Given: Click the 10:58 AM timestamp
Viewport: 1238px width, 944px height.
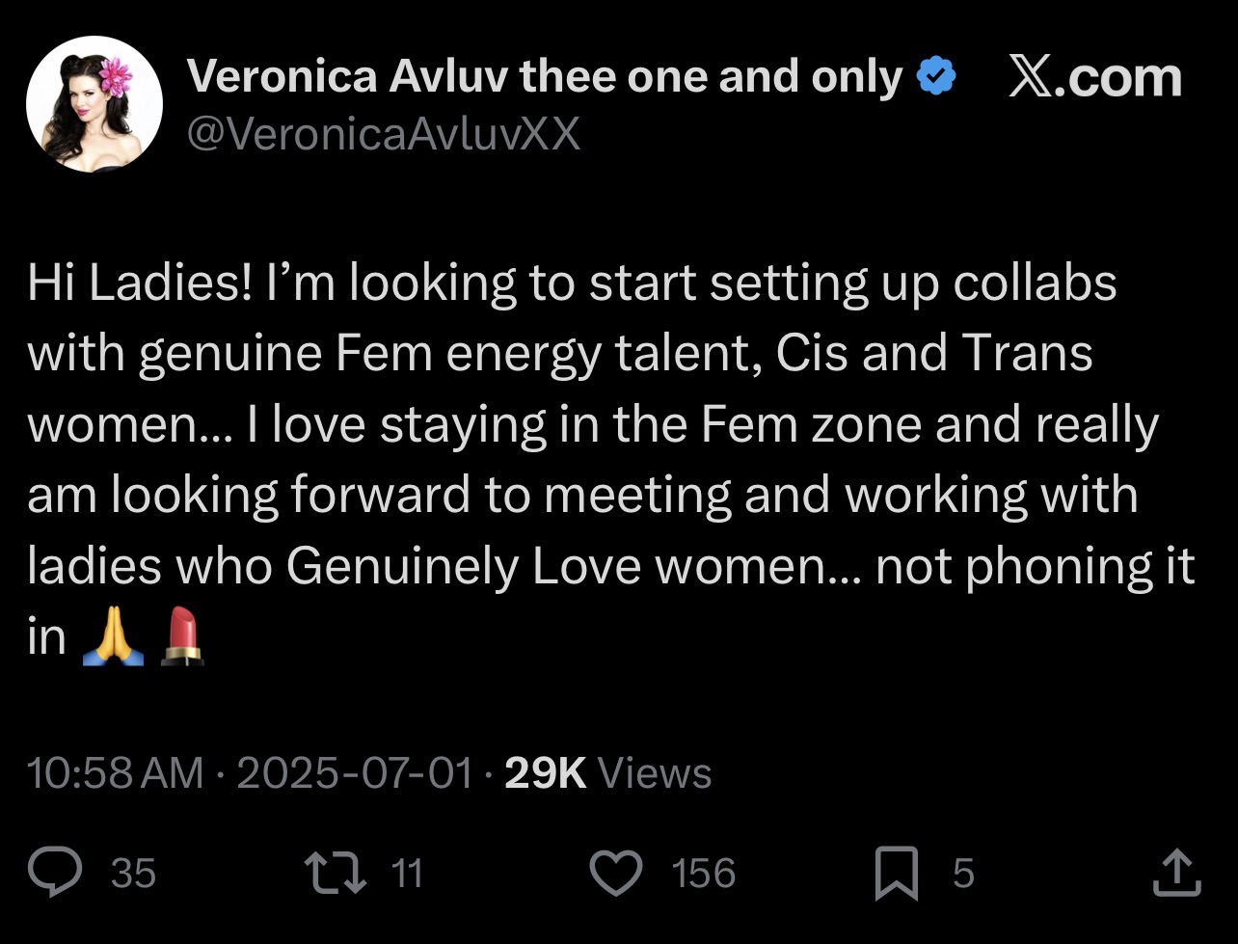Looking at the screenshot, I should (x=115, y=772).
